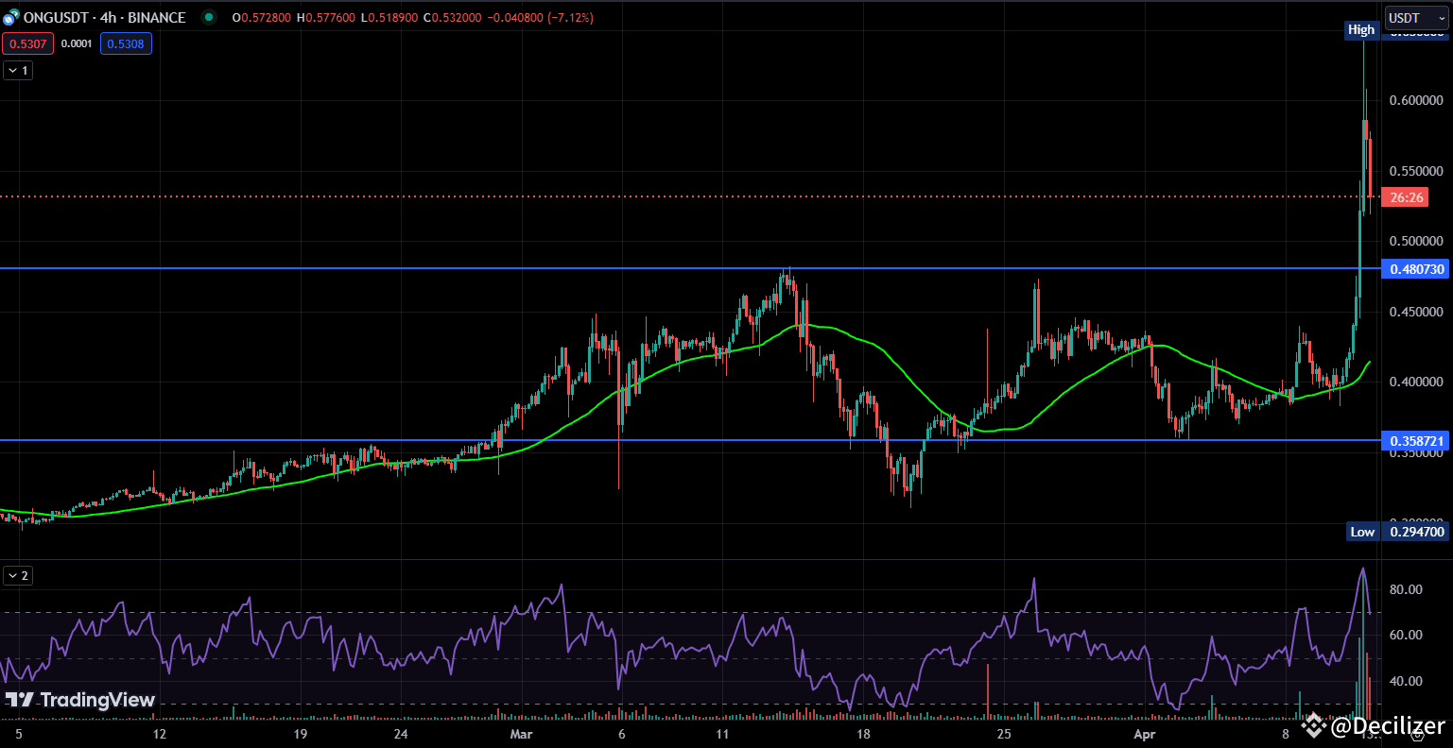
Task: Click the blue 0.5308 buy price button
Action: point(126,42)
